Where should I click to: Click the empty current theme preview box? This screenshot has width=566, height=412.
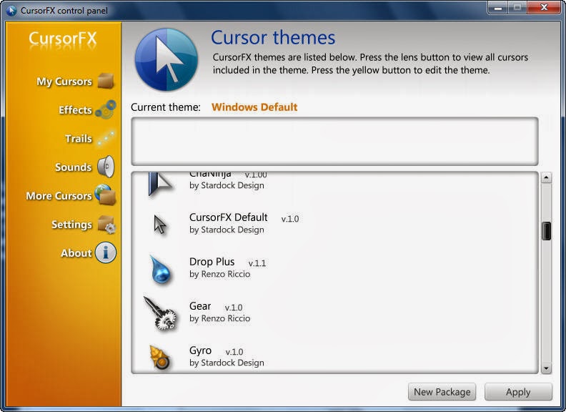click(334, 142)
